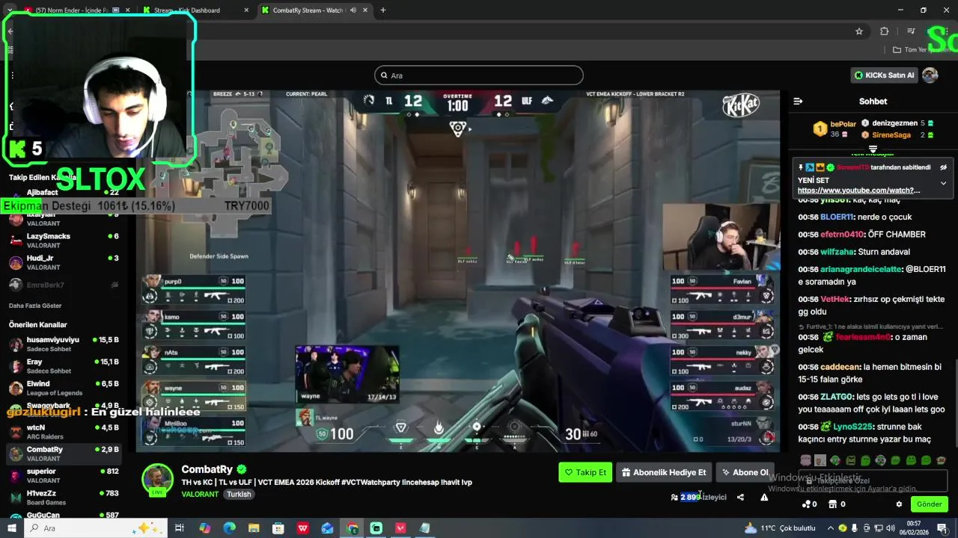This screenshot has width=958, height=538.
Task: Report the stream with the warning icon
Action: (x=764, y=497)
